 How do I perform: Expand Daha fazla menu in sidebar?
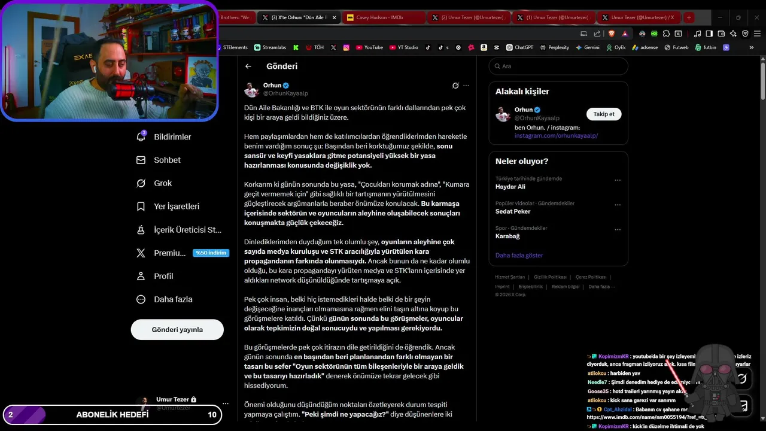[164, 299]
